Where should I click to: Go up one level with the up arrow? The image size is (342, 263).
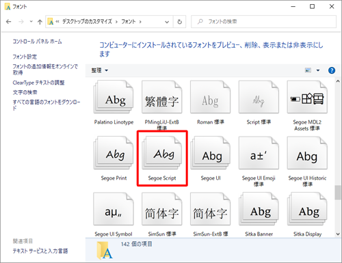40,22
